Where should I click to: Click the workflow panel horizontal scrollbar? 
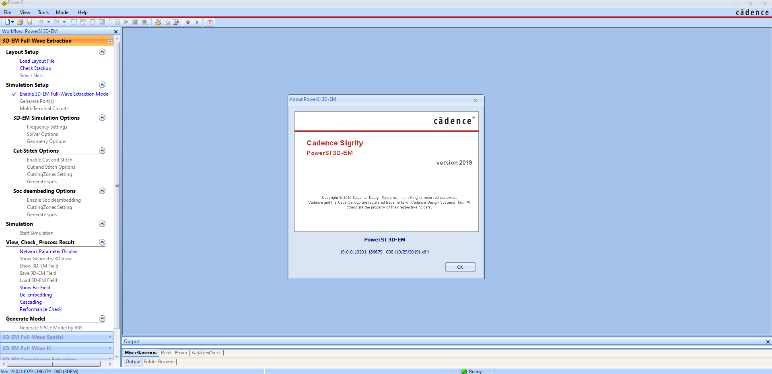pyautogui.click(x=54, y=364)
